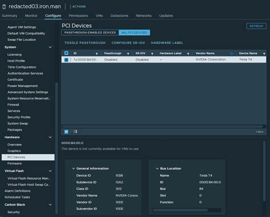
Task: Go to the Datastores tab
Action: click(x=120, y=16)
